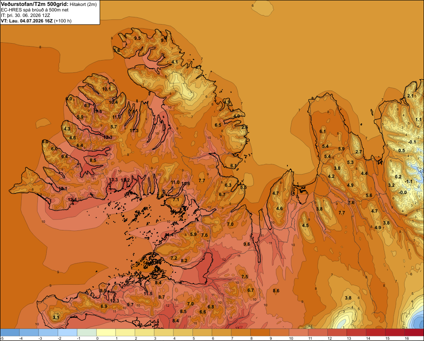Click the -1.1 temperature label in the east
This screenshot has width=424, height=341.
point(410,181)
